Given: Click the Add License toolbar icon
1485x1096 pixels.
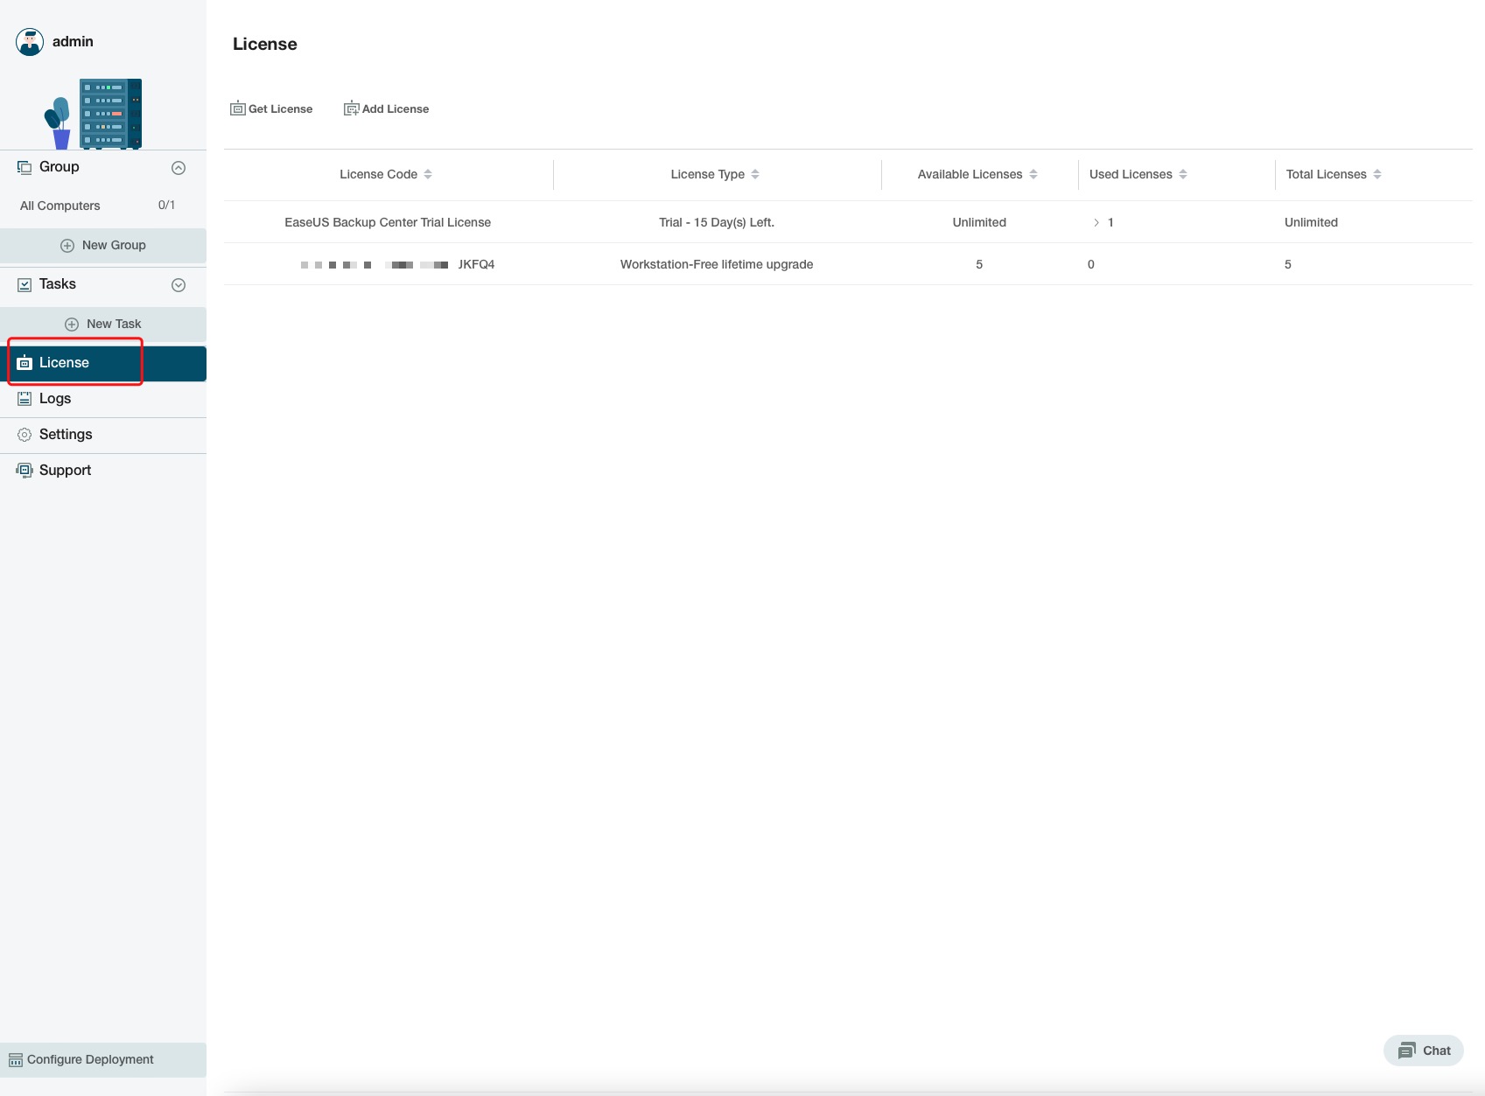Looking at the screenshot, I should coord(352,108).
